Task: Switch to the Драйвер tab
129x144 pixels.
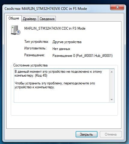Action: point(30,19)
